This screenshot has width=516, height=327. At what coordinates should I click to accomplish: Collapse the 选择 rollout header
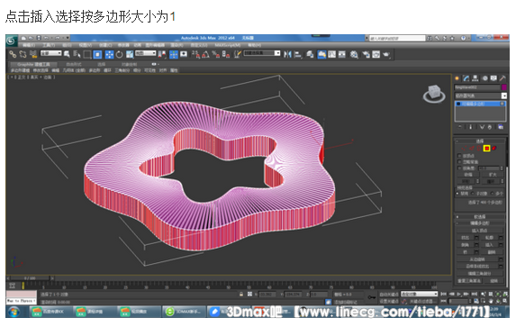[x=480, y=141]
